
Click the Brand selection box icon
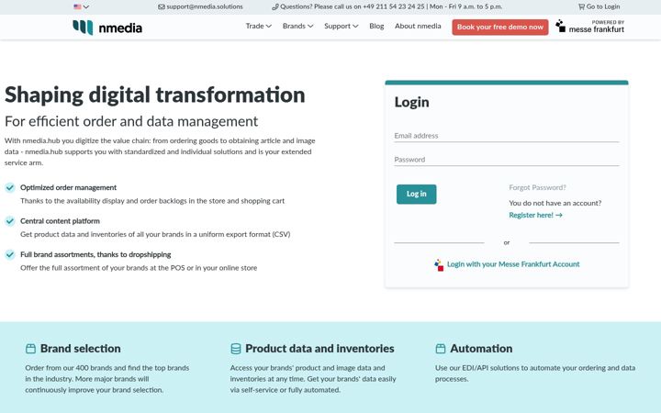(30, 349)
